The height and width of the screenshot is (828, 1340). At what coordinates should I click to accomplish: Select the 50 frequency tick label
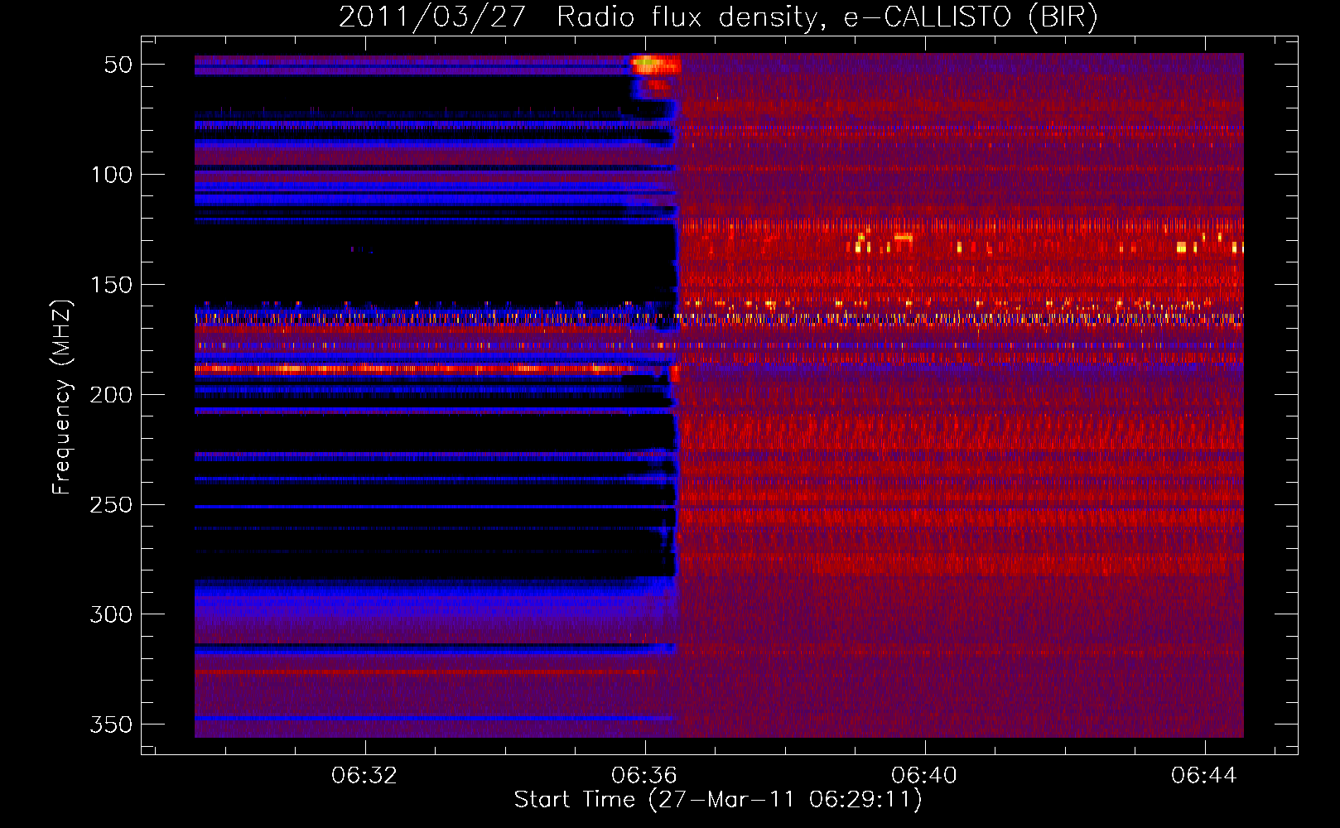click(118, 65)
